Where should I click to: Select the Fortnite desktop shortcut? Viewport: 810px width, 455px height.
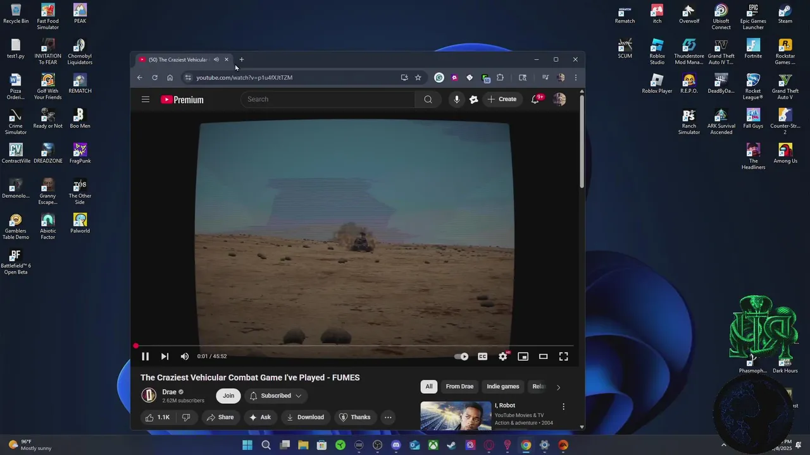click(x=753, y=49)
